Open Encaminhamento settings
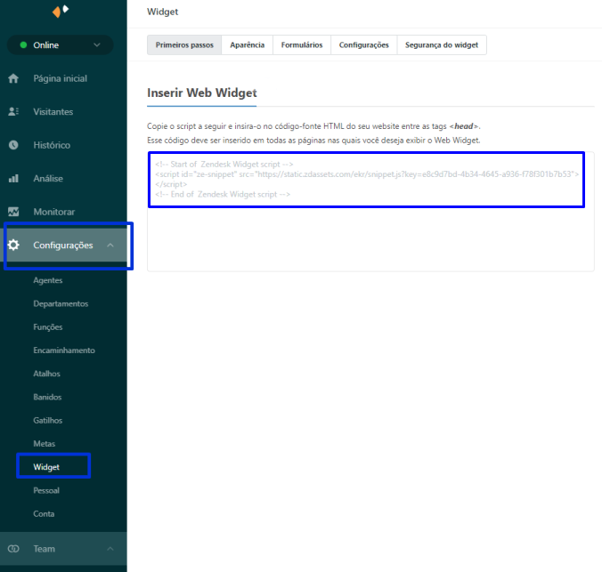 coord(64,350)
